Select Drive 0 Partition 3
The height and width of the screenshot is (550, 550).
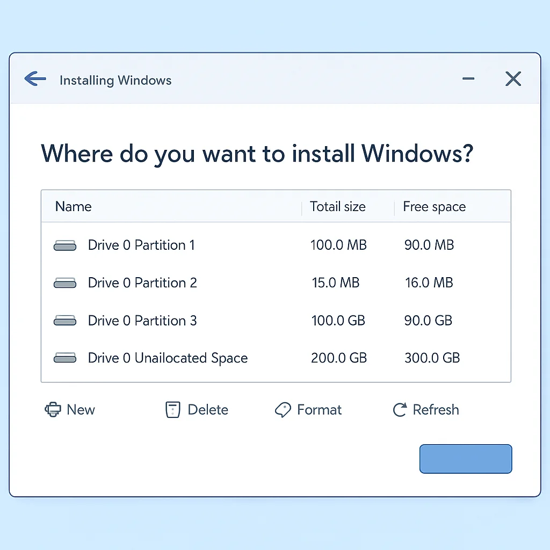coord(276,321)
